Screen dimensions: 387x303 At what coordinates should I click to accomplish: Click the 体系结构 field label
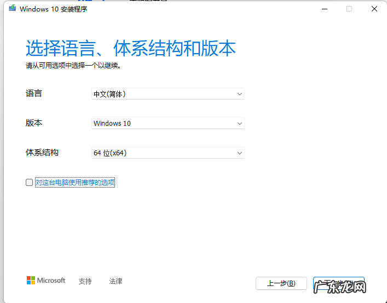pos(42,153)
